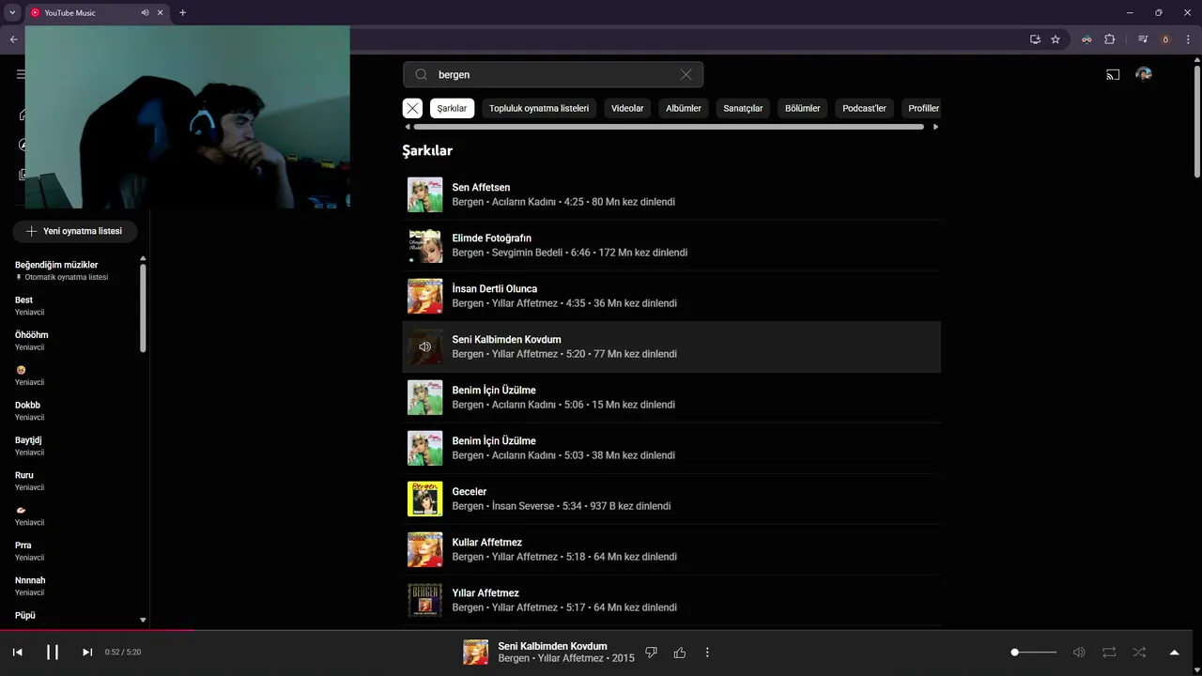Open Chrome three-dot menu
1202x676 pixels.
click(x=1188, y=39)
